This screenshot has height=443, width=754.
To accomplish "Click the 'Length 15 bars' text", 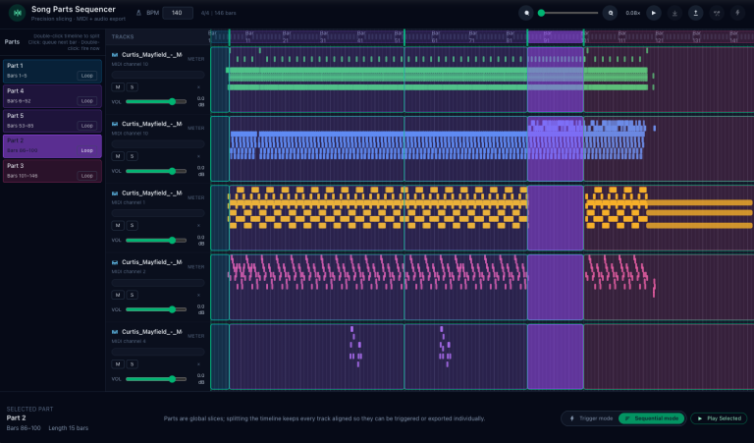I will (69, 428).
